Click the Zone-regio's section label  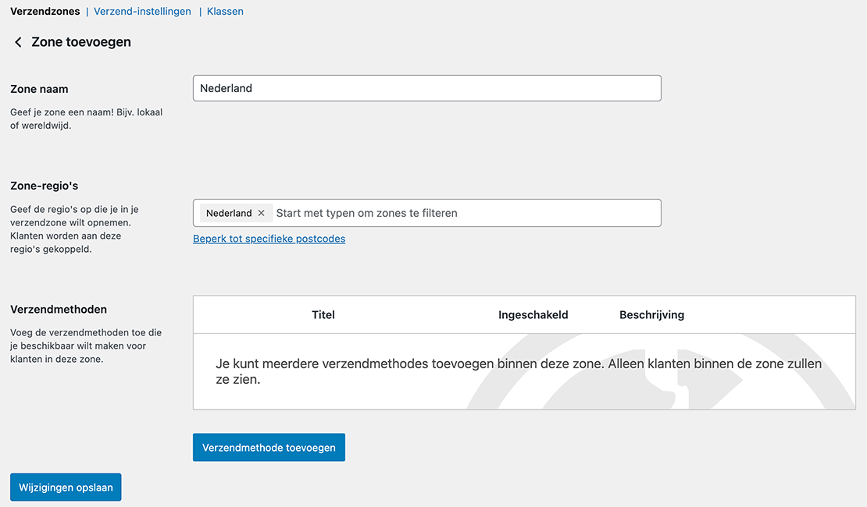tap(45, 186)
